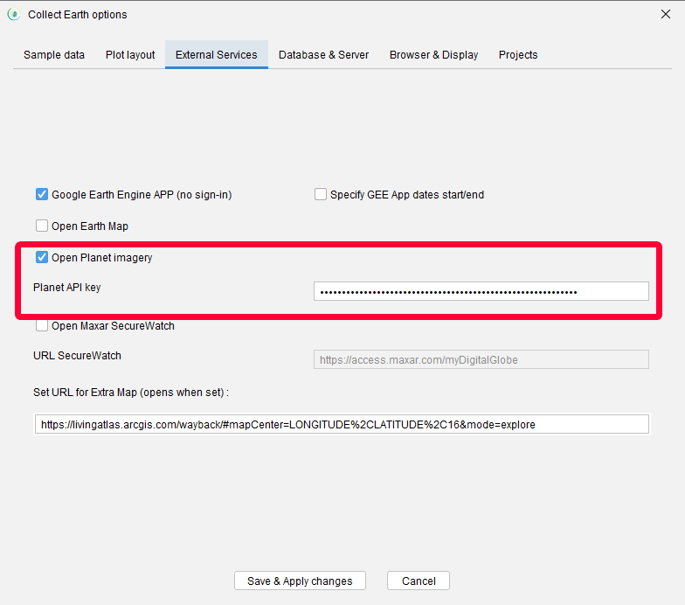This screenshot has width=685, height=605.
Task: Select the External Services tab
Action: pos(216,55)
